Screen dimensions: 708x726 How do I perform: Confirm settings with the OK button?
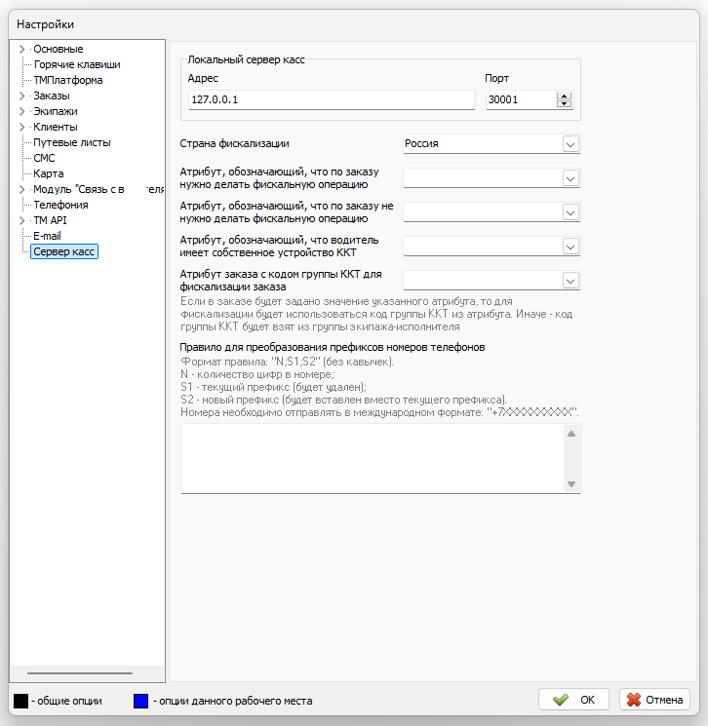573,700
